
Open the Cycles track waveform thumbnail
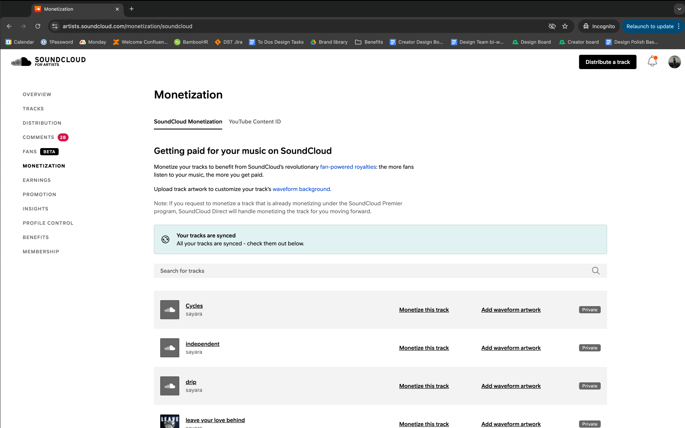[170, 310]
